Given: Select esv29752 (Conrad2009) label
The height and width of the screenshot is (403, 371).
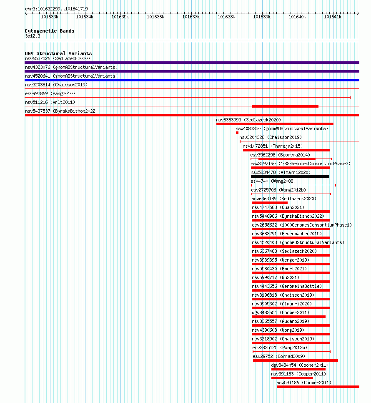Looking at the screenshot, I should [279, 356].
